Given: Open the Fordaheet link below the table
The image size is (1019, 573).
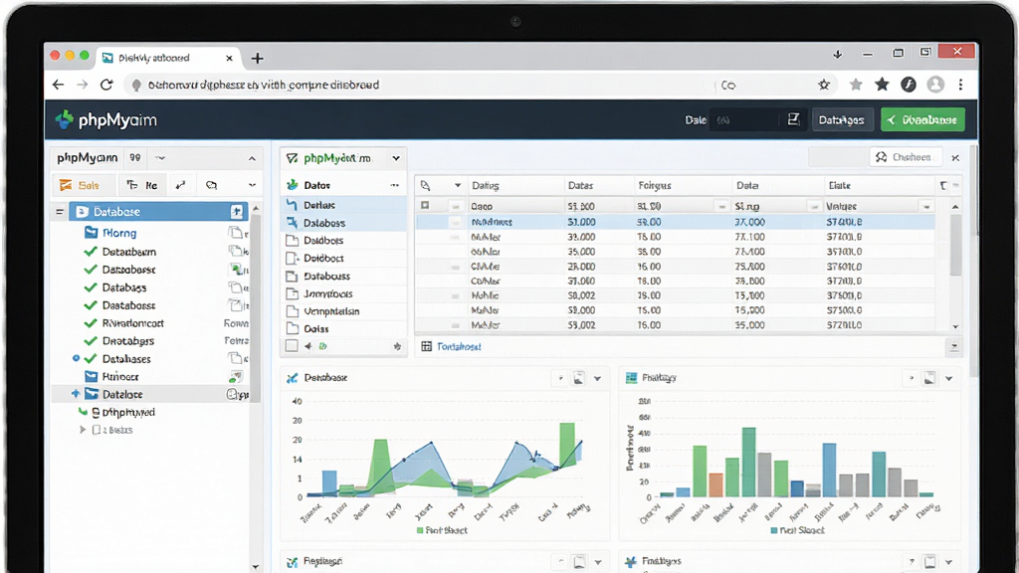Looking at the screenshot, I should pyautogui.click(x=459, y=347).
